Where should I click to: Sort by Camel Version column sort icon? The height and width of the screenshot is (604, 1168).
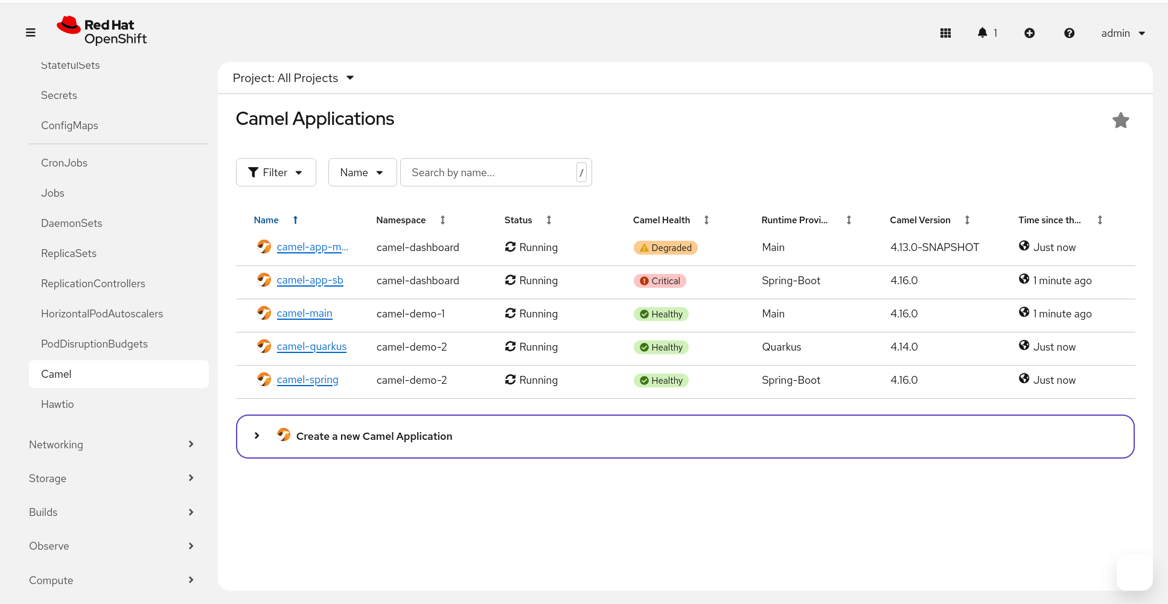point(967,220)
